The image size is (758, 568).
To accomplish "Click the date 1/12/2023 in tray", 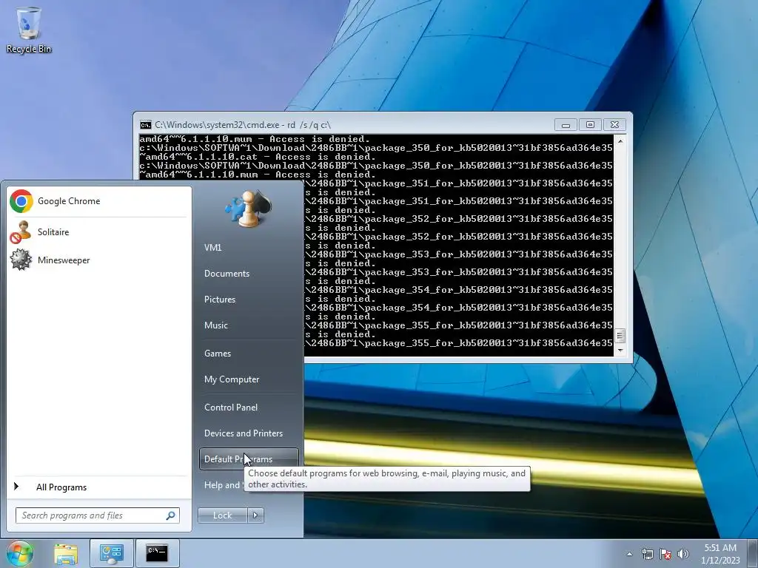I will 720,561.
